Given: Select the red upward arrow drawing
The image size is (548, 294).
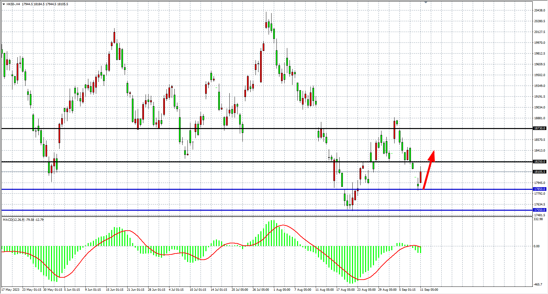Looking at the screenshot, I should tap(429, 169).
